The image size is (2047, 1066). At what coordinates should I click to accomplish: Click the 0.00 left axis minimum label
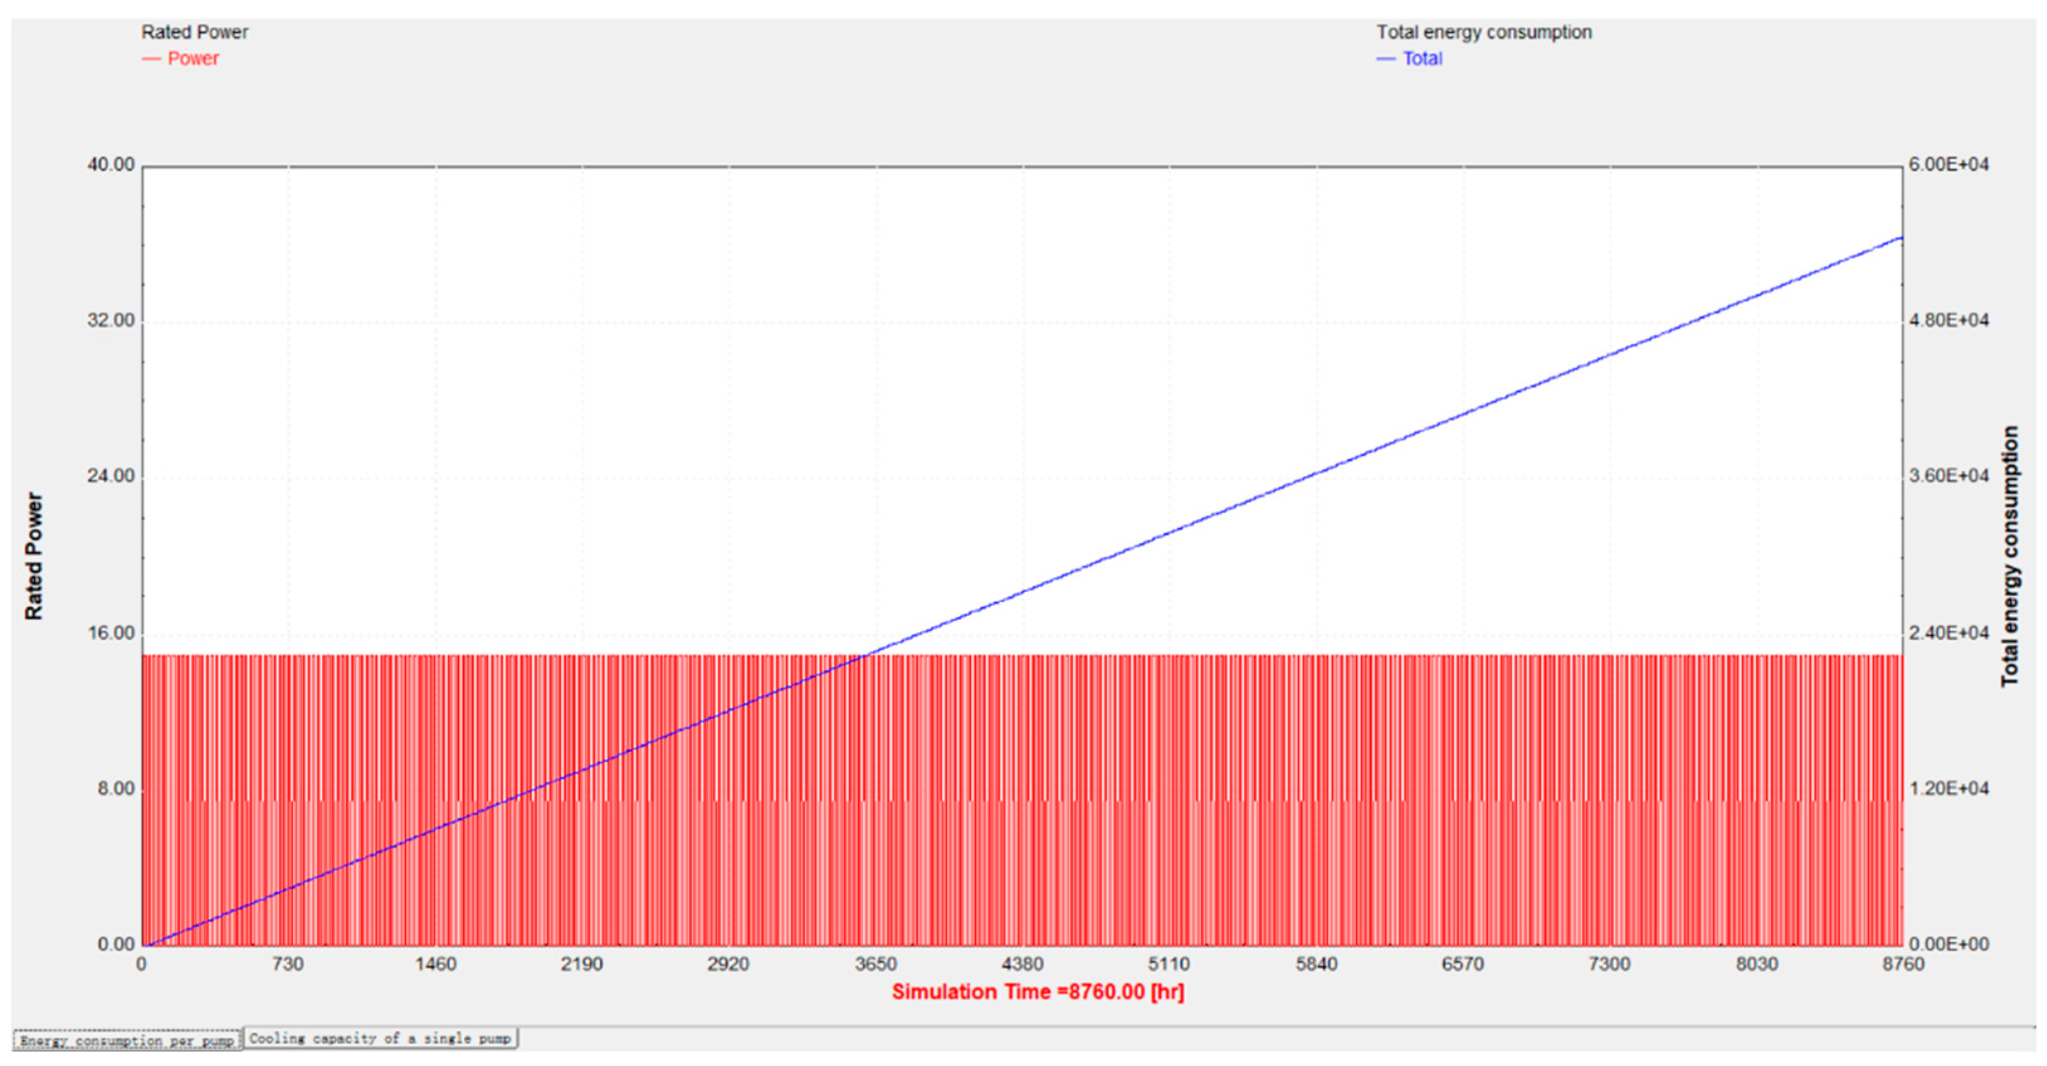coord(116,945)
